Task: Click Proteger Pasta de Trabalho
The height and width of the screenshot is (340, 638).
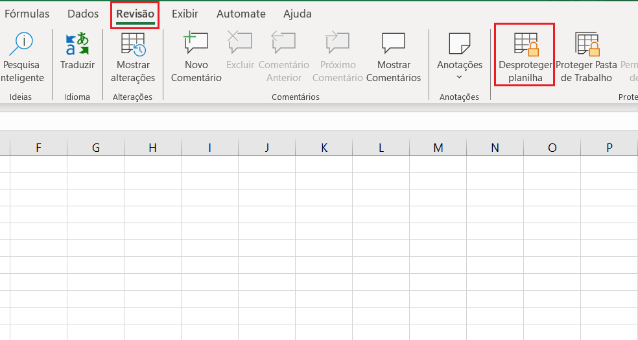Action: pyautogui.click(x=586, y=57)
